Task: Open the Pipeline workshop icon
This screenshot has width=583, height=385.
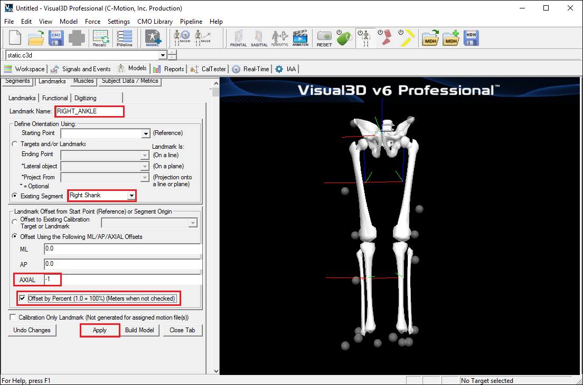Action: 124,38
